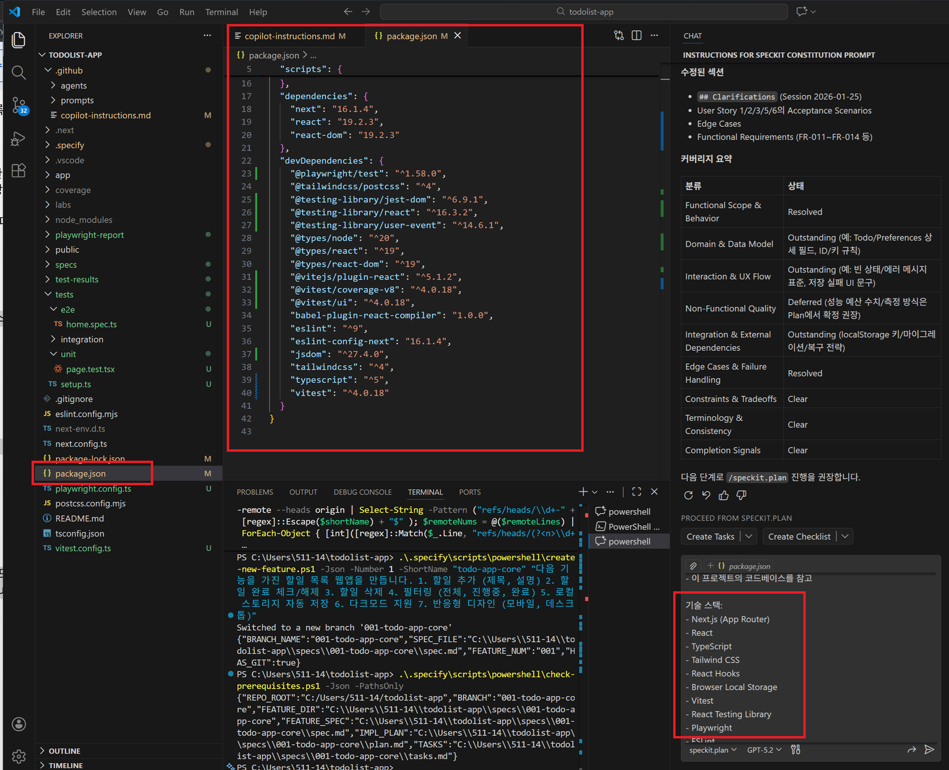Open the Terminal menu

pos(221,12)
